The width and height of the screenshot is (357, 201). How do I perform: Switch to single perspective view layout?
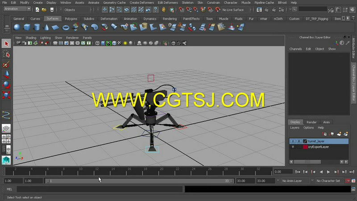(6, 128)
